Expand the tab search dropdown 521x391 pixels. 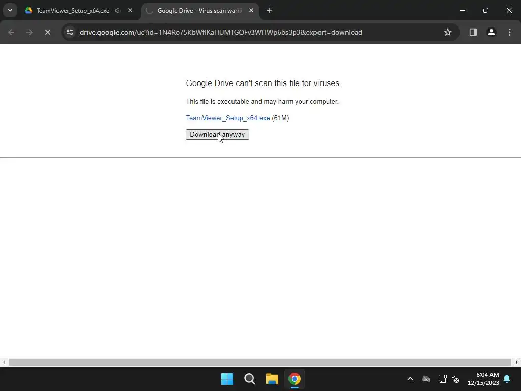[10, 10]
